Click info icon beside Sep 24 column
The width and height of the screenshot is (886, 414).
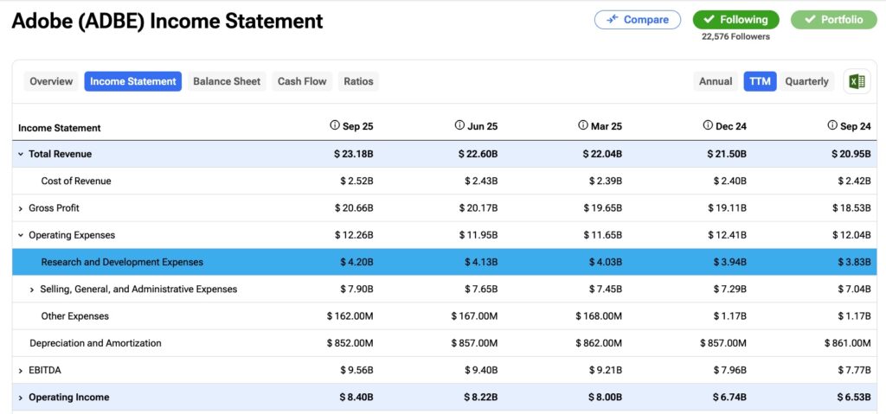coord(832,125)
